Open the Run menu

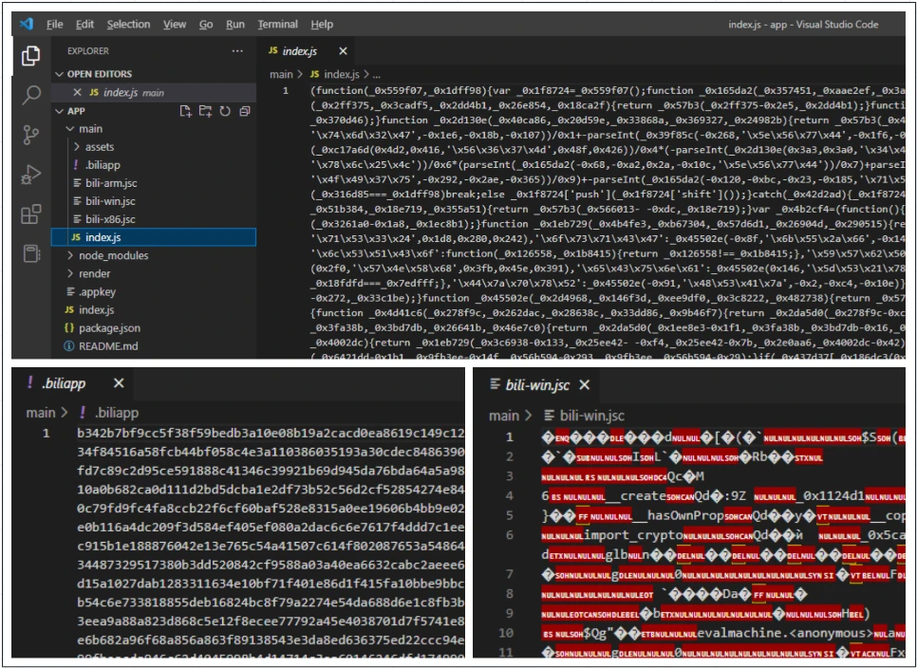tap(235, 24)
